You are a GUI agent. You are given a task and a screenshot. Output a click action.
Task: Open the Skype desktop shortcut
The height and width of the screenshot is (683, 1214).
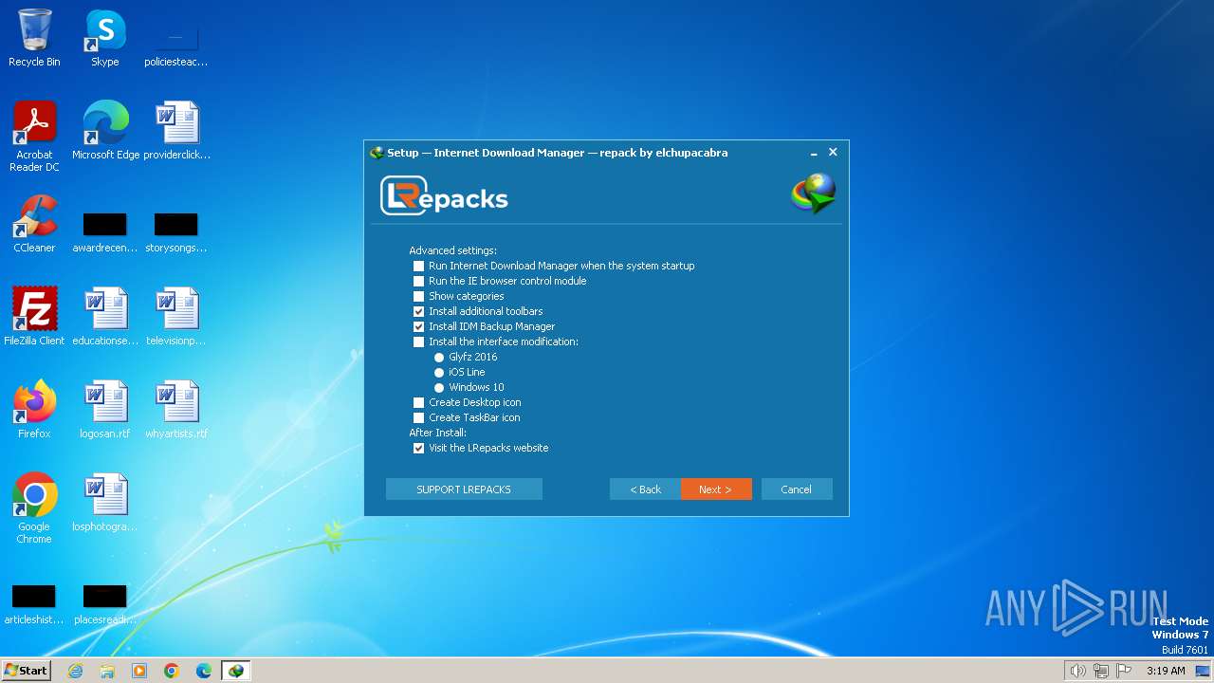[x=105, y=38]
